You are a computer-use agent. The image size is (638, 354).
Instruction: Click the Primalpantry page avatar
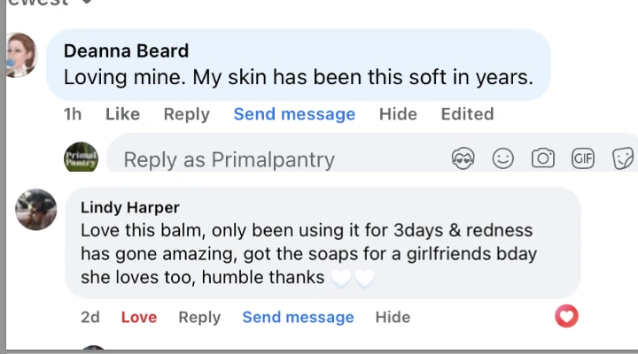coord(81,157)
